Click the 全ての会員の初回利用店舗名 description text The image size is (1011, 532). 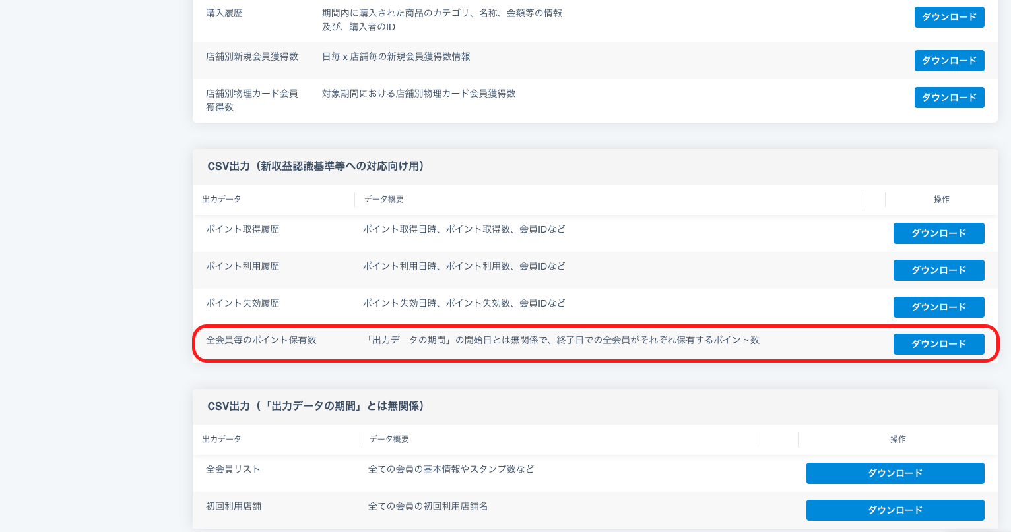[x=428, y=506]
